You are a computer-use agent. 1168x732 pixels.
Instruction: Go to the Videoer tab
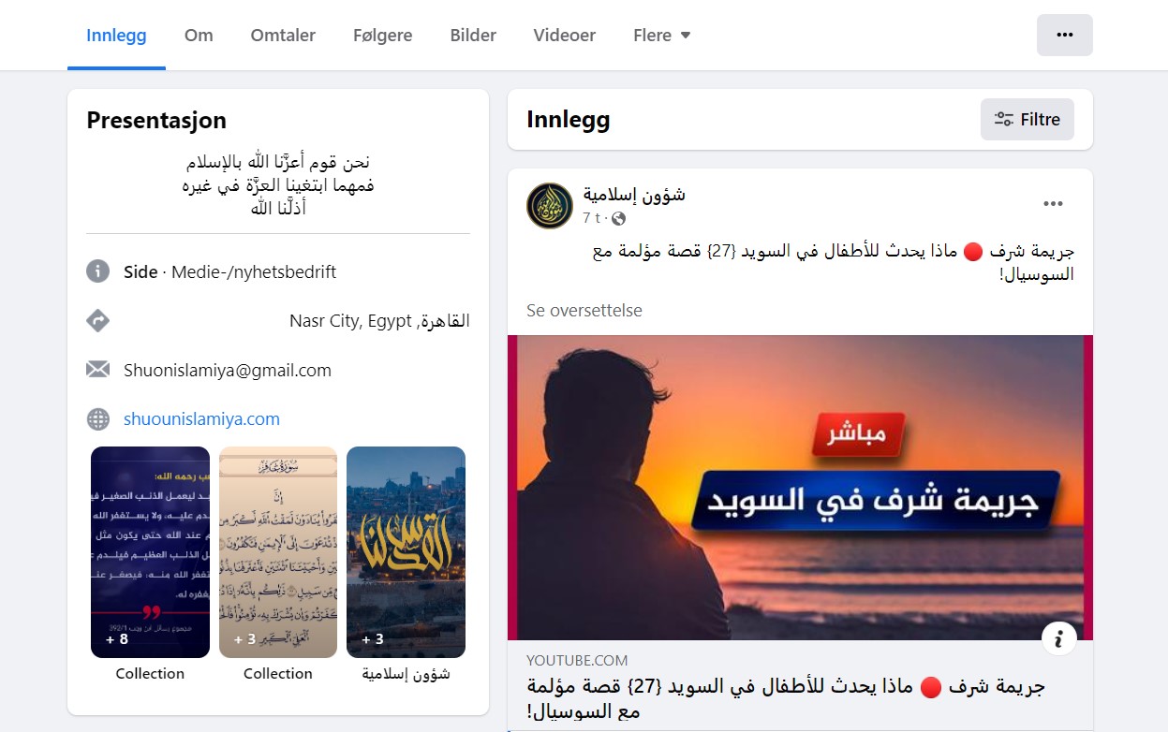[565, 36]
